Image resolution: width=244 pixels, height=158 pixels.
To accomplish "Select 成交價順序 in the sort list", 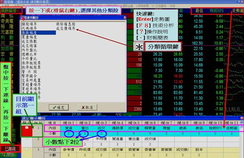I will point(66,28).
